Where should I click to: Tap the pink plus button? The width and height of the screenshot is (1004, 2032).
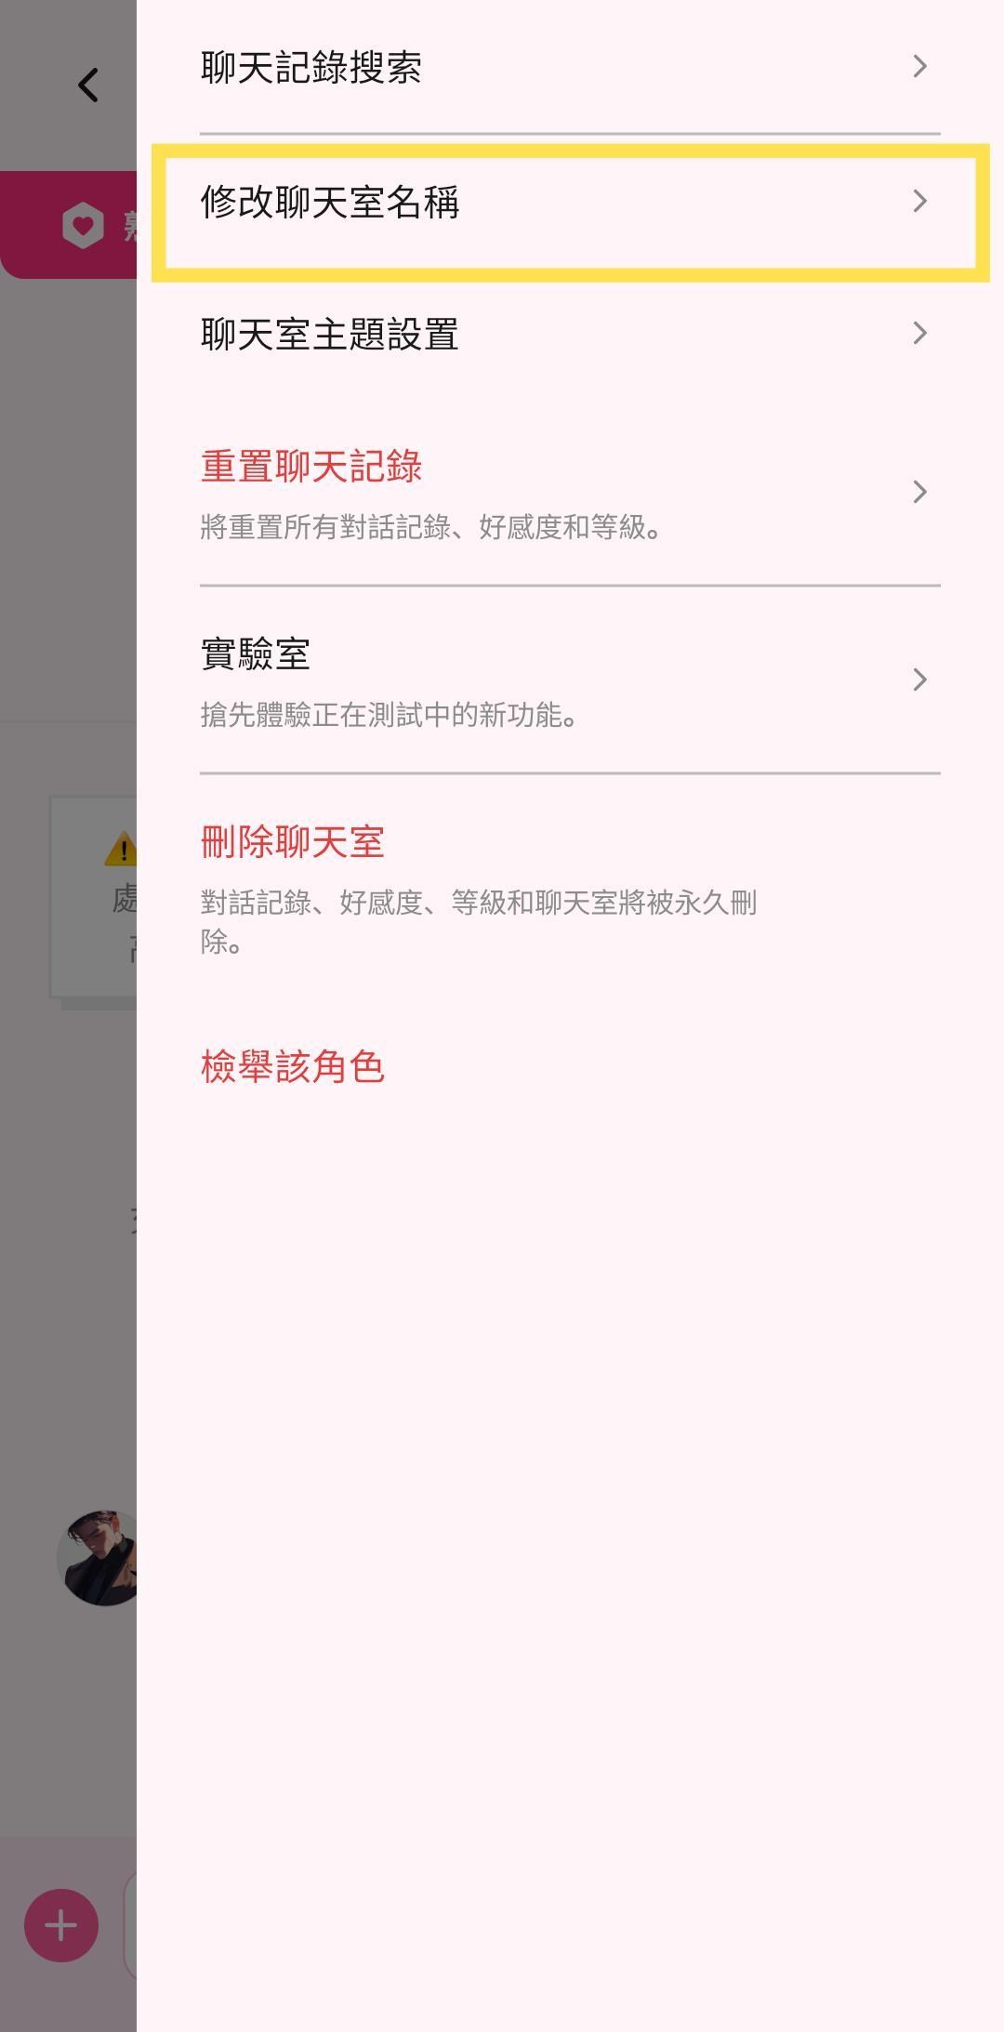tap(61, 1925)
